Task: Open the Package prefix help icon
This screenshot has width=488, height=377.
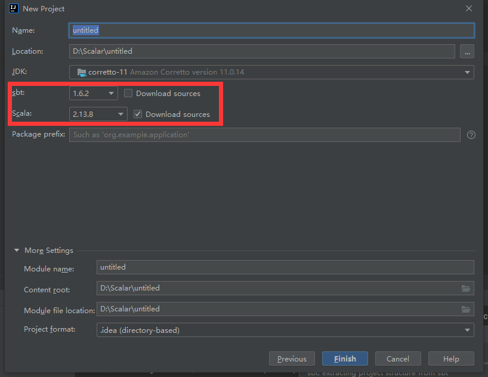Action: (471, 135)
